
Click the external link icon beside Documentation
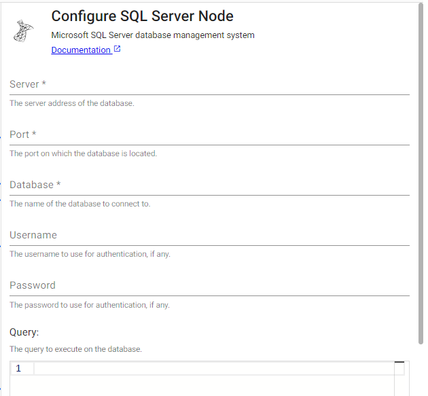tap(117, 50)
